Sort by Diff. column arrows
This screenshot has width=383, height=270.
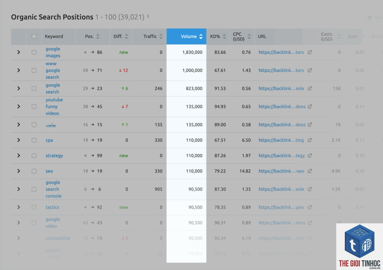coord(126,36)
